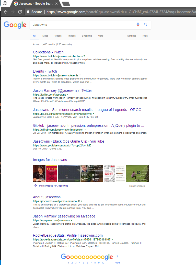Click the Google logo

tap(15, 25)
